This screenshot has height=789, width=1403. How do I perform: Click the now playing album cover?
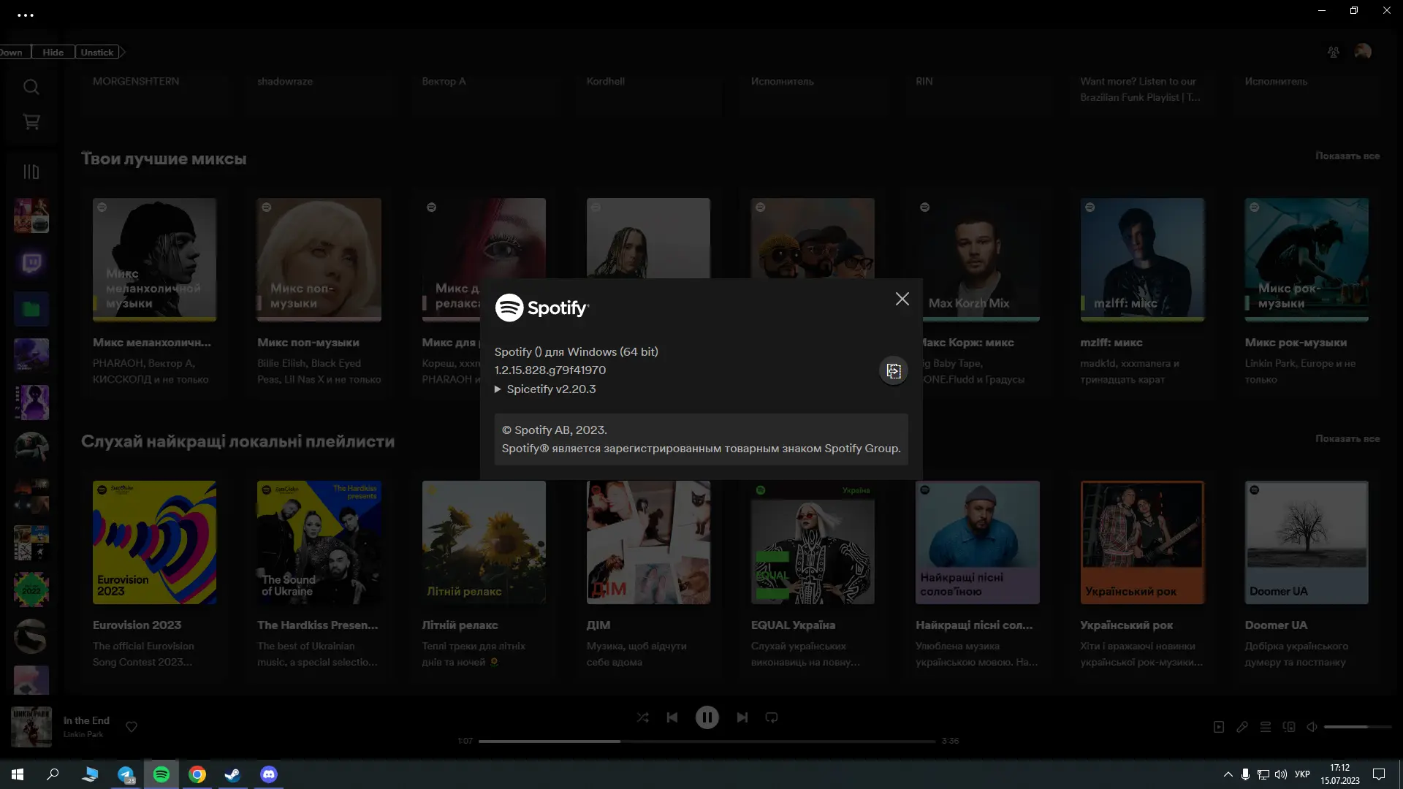pyautogui.click(x=31, y=726)
